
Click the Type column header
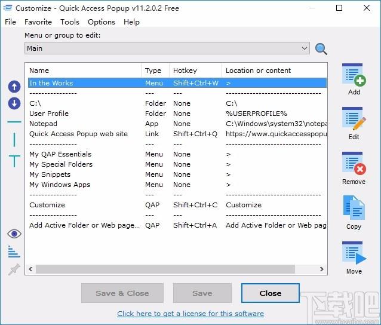(x=155, y=70)
